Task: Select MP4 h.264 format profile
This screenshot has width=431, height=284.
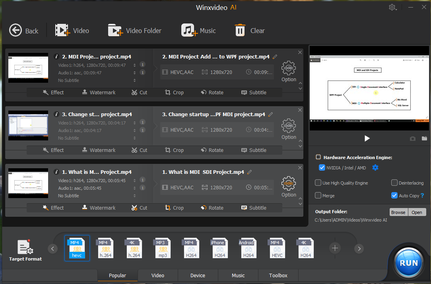Action: tap(105, 248)
